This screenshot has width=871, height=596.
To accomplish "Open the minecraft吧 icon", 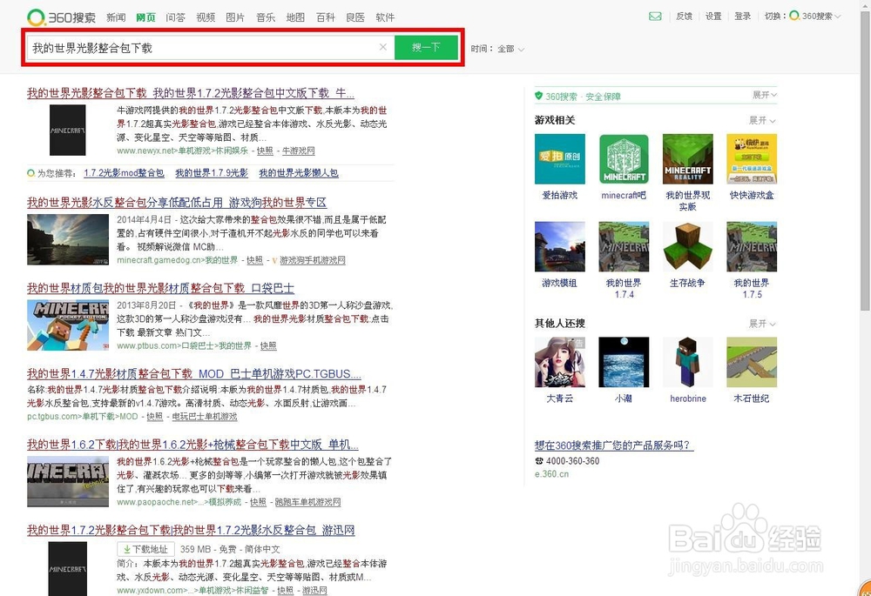I will tap(624, 158).
